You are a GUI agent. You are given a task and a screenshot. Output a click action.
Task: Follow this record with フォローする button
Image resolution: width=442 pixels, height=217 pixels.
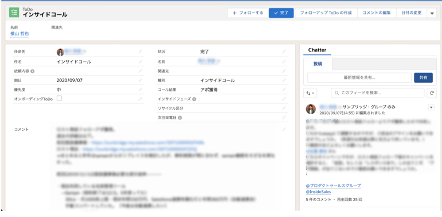coord(248,13)
